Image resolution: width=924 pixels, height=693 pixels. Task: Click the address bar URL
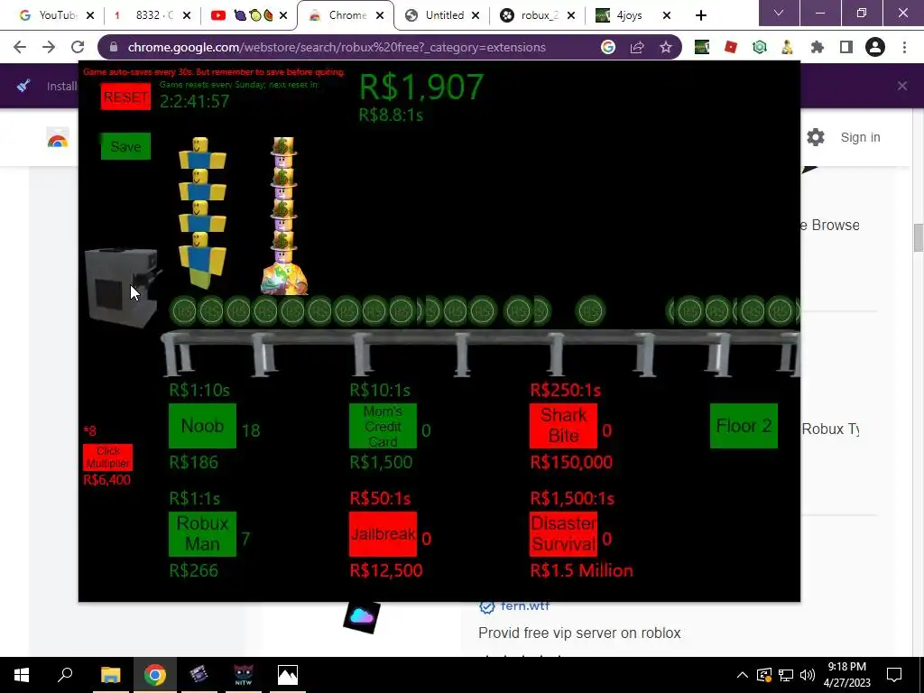point(337,47)
